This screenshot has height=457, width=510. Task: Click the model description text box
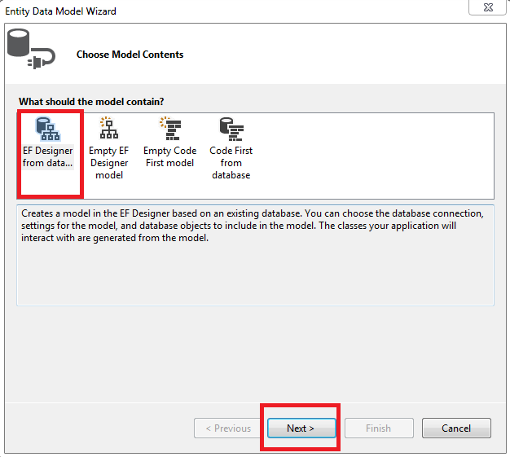point(255,255)
